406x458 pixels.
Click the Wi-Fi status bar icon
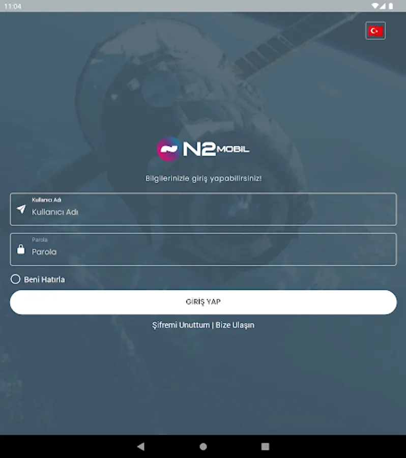pos(375,6)
